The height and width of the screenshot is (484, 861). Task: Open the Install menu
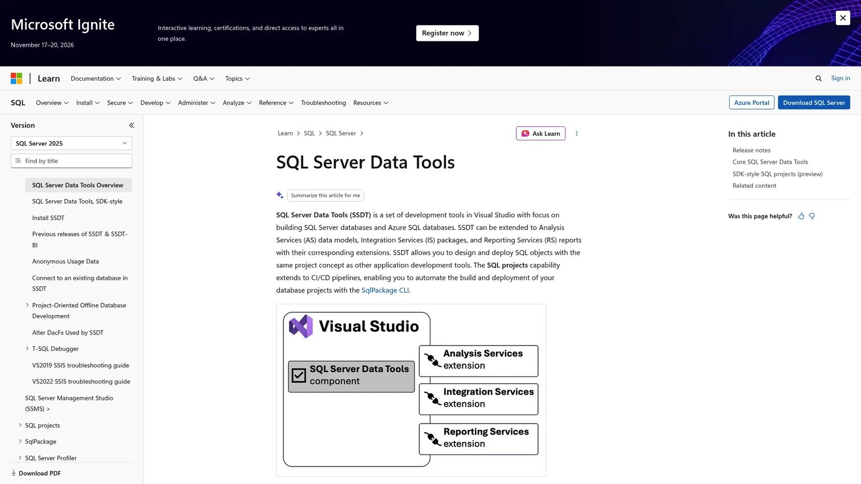coord(88,103)
